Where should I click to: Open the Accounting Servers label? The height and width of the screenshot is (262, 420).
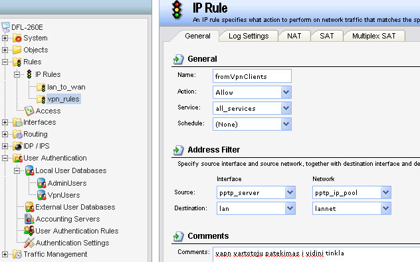click(x=68, y=219)
